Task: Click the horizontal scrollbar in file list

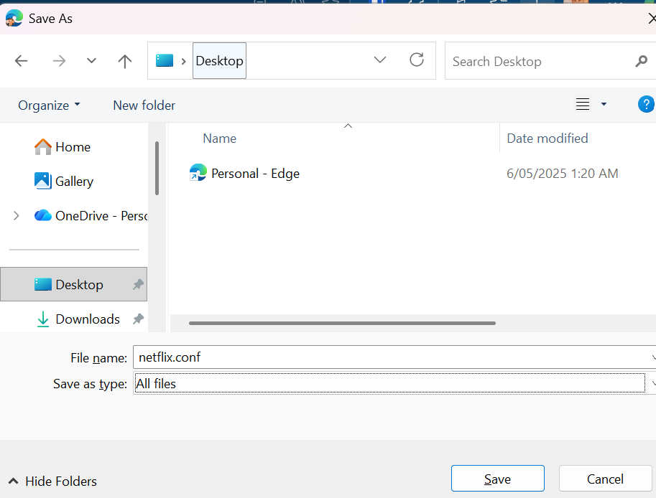Action: [x=342, y=323]
